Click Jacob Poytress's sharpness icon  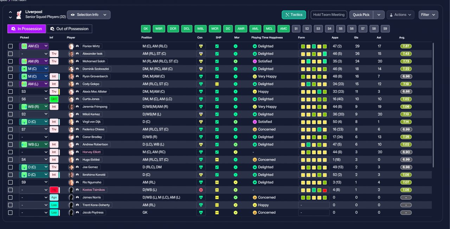(217, 213)
